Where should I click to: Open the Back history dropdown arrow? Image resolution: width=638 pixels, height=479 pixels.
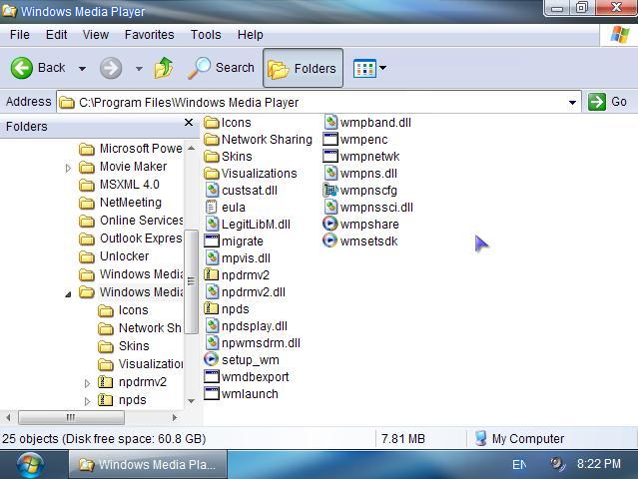pyautogui.click(x=82, y=68)
